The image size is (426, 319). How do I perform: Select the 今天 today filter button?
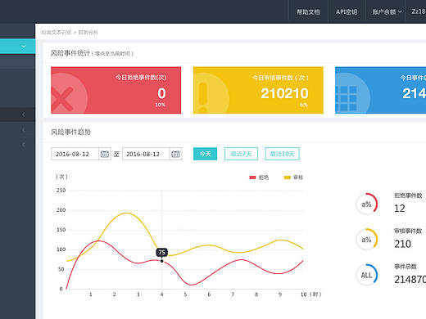206,154
